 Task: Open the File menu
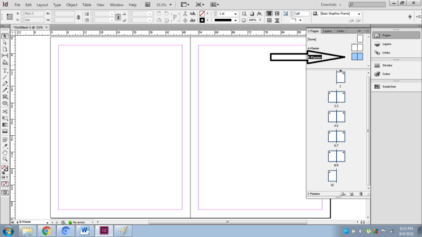coord(17,5)
